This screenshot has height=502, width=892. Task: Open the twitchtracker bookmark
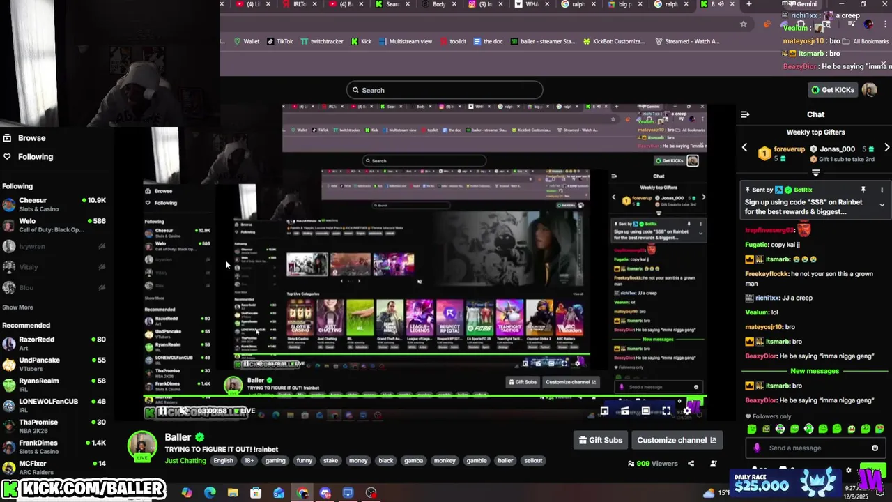point(322,41)
